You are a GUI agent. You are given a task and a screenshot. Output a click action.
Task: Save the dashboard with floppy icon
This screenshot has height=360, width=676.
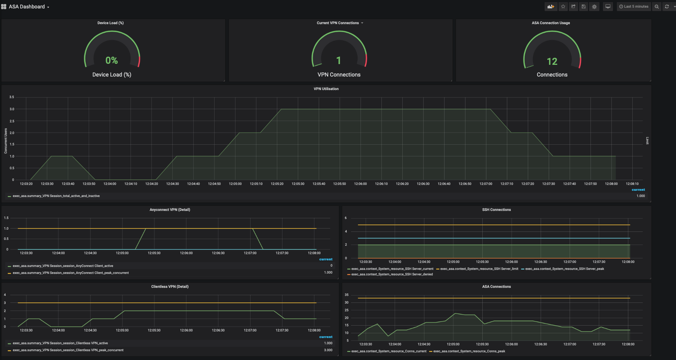click(584, 7)
